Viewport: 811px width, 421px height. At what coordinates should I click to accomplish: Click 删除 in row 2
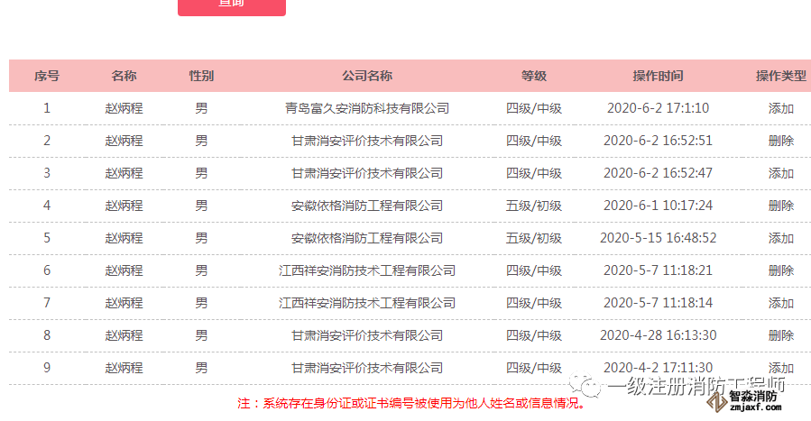pyautogui.click(x=780, y=141)
